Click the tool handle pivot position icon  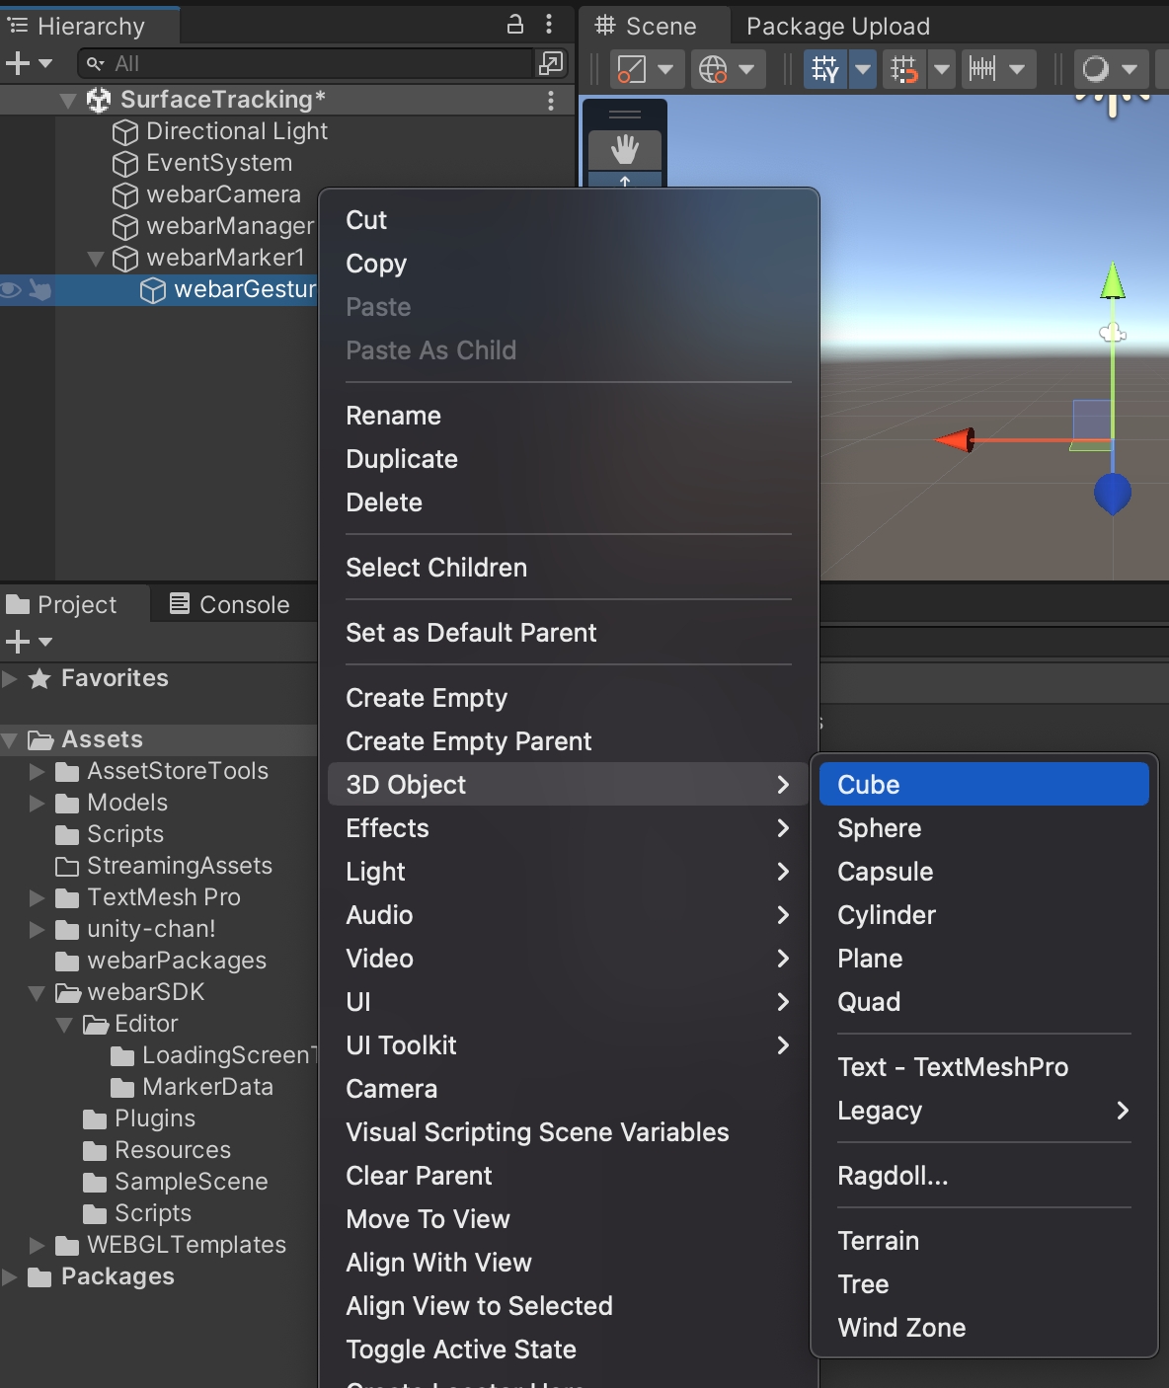click(x=632, y=69)
